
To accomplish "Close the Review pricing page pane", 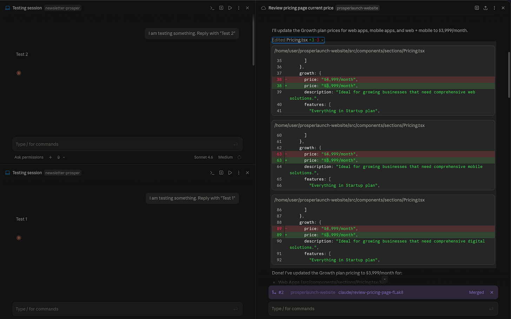I will pyautogui.click(x=503, y=8).
